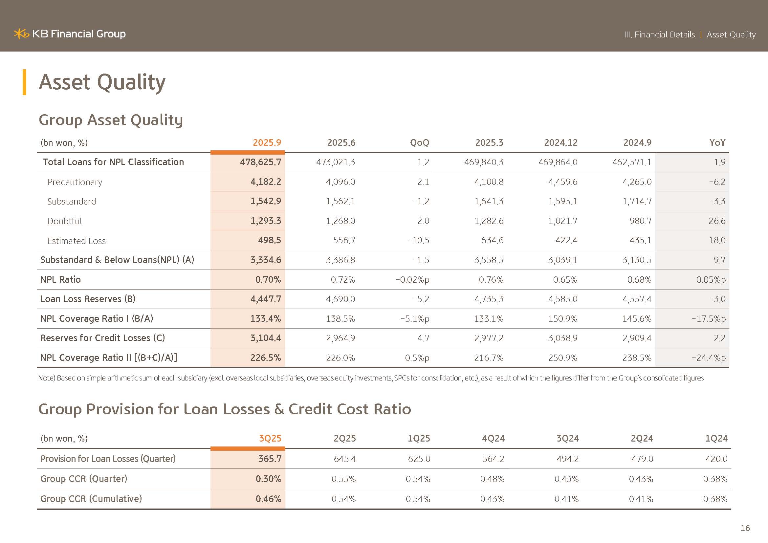The width and height of the screenshot is (768, 543).
Task: Click the Asset Quality breadcrumb text
Action: (x=731, y=35)
